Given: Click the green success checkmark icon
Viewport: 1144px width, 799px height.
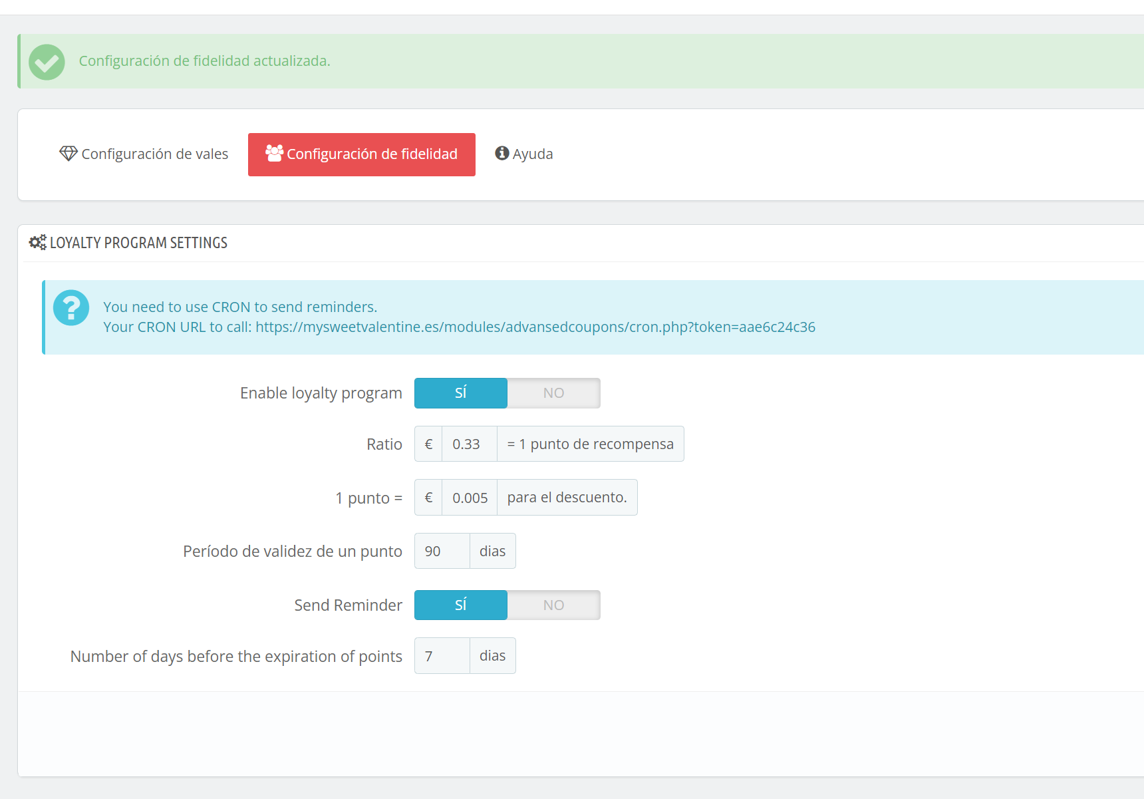Looking at the screenshot, I should (x=47, y=62).
